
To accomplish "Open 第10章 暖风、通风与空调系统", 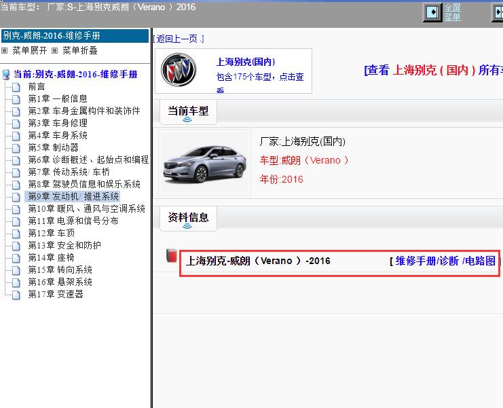I will tap(87, 209).
